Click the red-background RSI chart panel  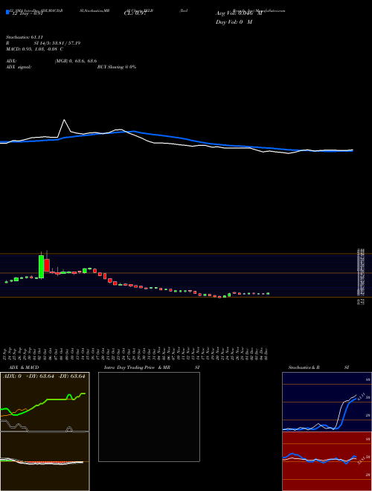(327, 461)
